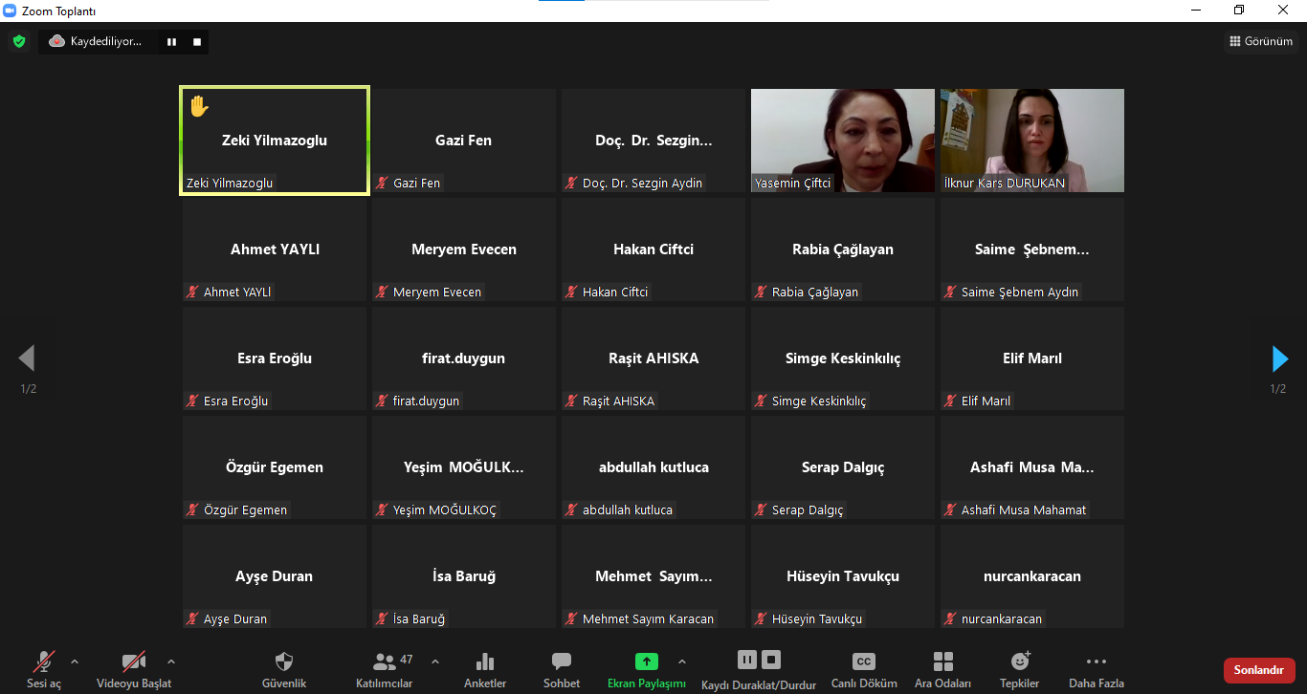Click the 1/2 page indicator on right
1307x694 pixels.
tap(1278, 389)
